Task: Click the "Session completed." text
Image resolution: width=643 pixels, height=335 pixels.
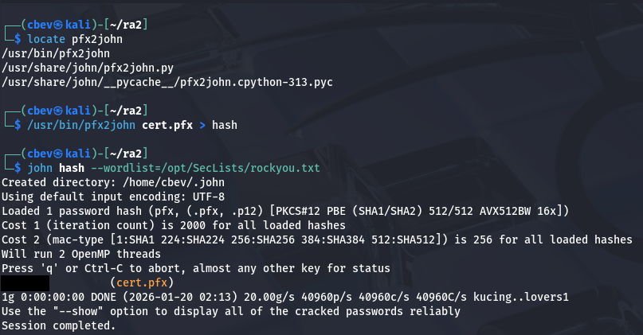Action: coord(58,325)
